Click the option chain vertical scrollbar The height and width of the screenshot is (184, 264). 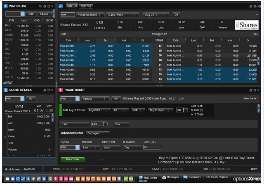(259, 60)
